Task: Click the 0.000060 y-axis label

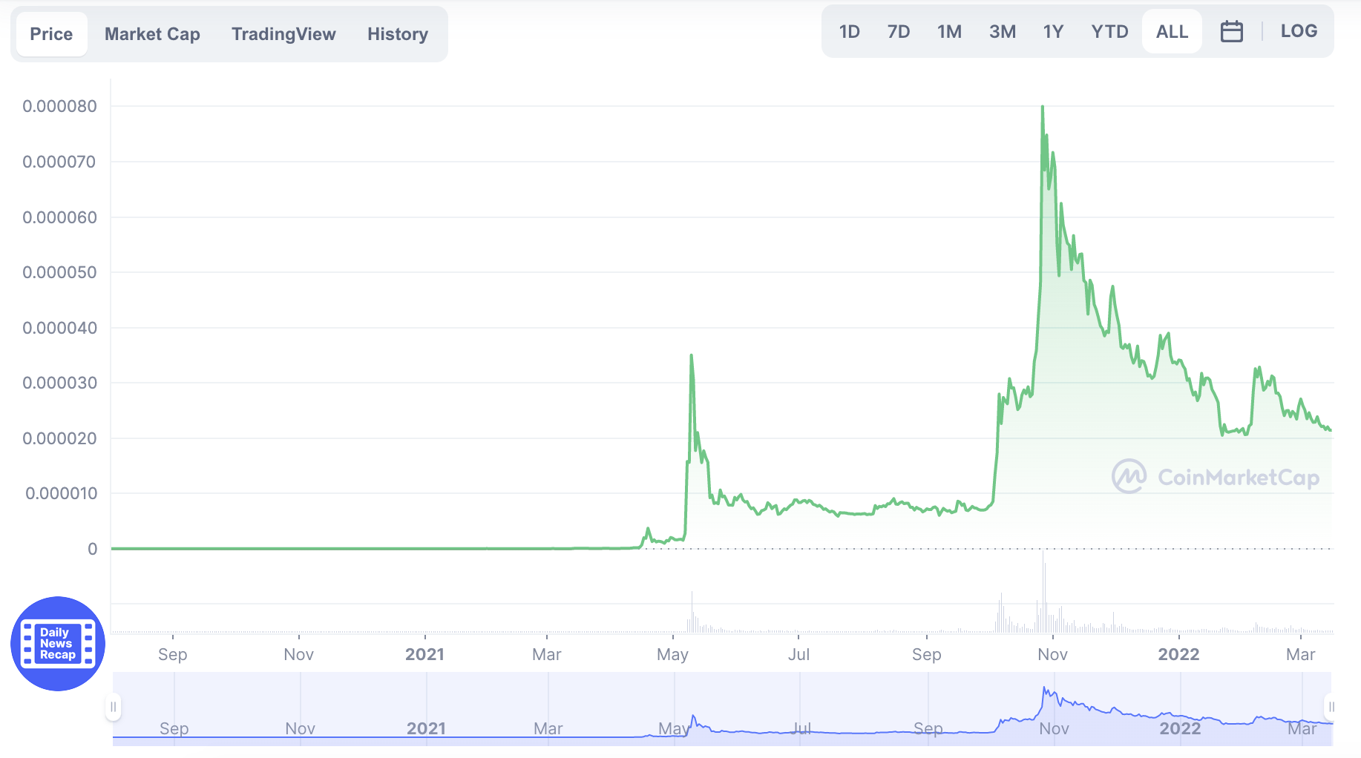Action: click(x=59, y=217)
